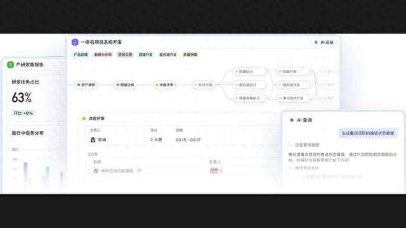Open the 服务端开发 node in the workflow
The image size is (406, 228).
(293, 85)
